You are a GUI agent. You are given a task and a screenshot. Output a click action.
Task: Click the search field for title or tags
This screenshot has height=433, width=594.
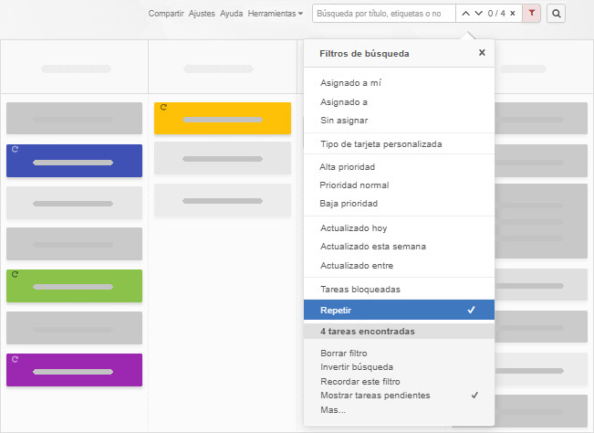pos(384,14)
